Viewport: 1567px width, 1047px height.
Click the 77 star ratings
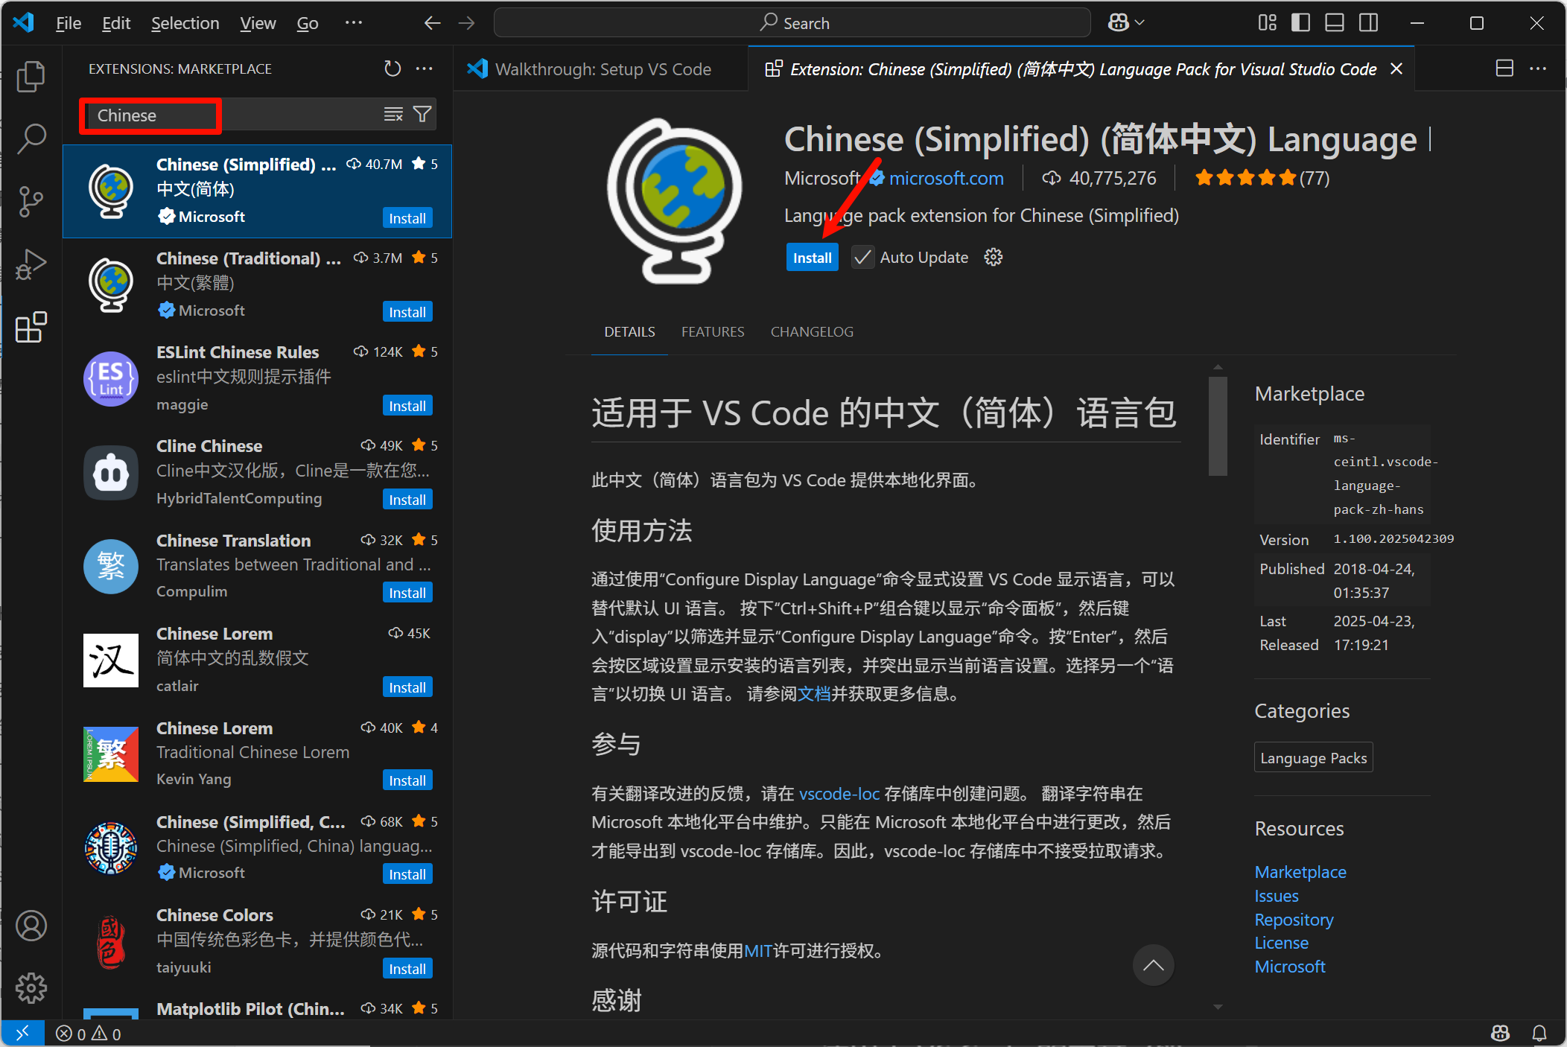(x=1262, y=179)
